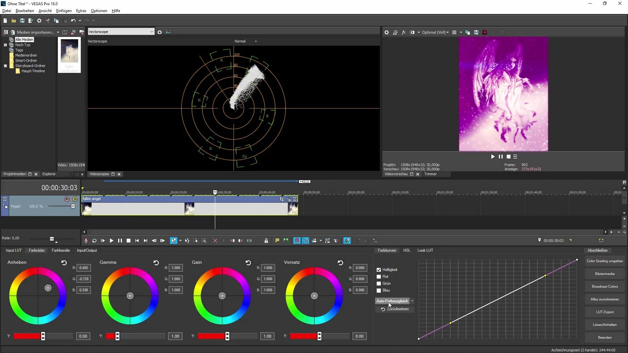The width and height of the screenshot is (628, 353).
Task: Select the Farbkurven tab
Action: point(387,250)
